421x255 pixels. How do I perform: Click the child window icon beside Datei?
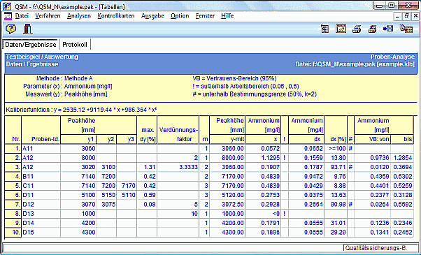click(8, 16)
